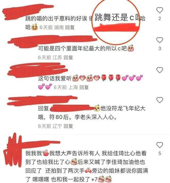Reply to the 上海 comment
Viewport: 170px width, 183px height.
pos(84,87)
